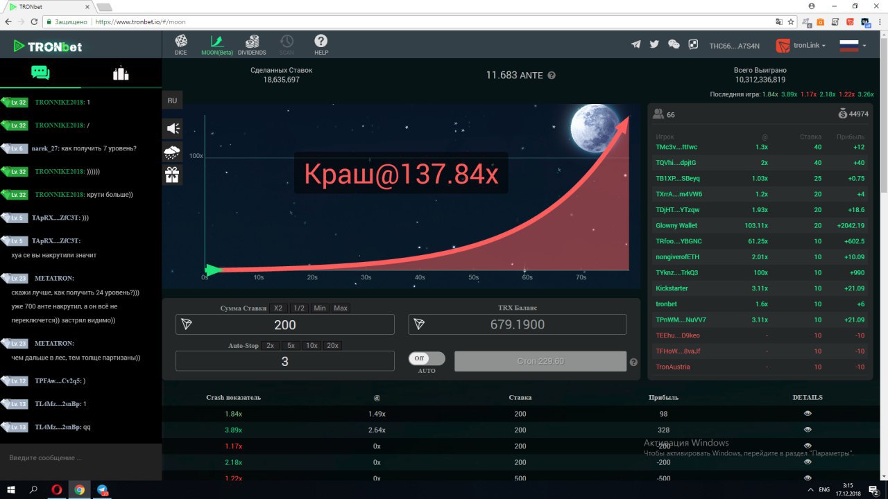Set Auto-Stop to 2x

pos(270,345)
